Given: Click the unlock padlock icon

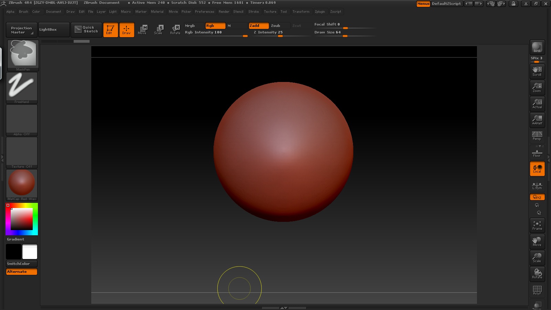Looking at the screenshot, I should pyautogui.click(x=513, y=4).
